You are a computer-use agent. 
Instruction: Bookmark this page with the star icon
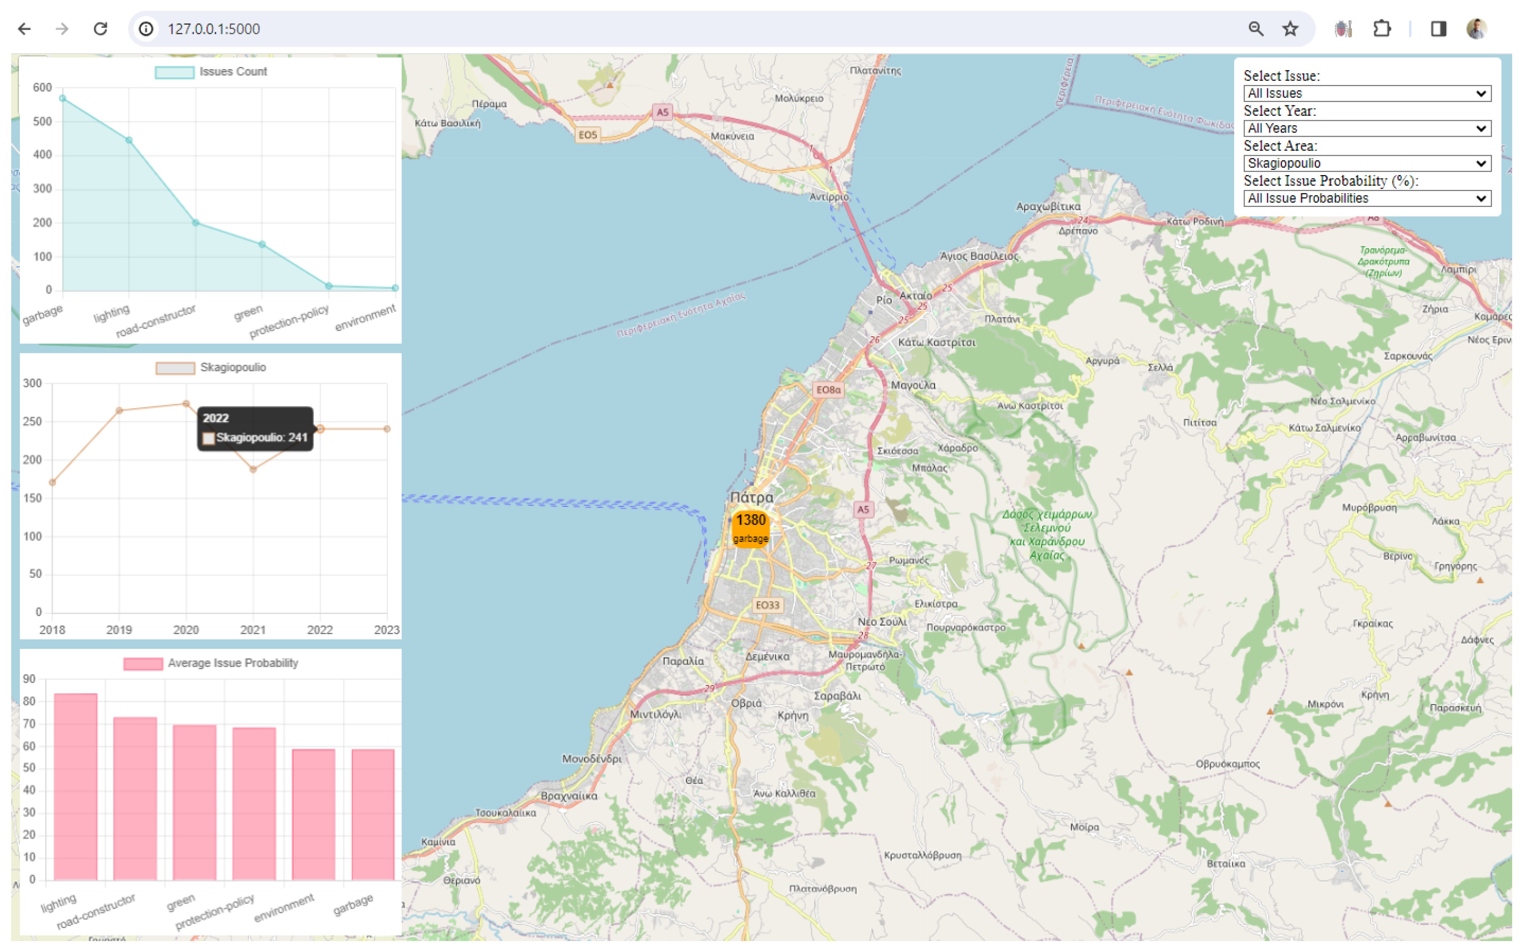click(1290, 29)
